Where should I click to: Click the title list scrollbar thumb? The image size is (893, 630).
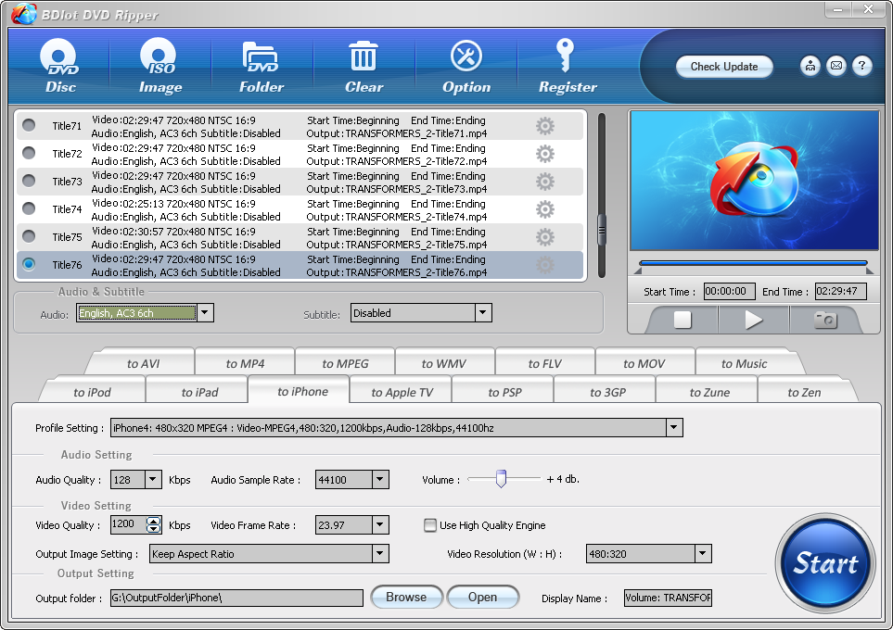[602, 230]
